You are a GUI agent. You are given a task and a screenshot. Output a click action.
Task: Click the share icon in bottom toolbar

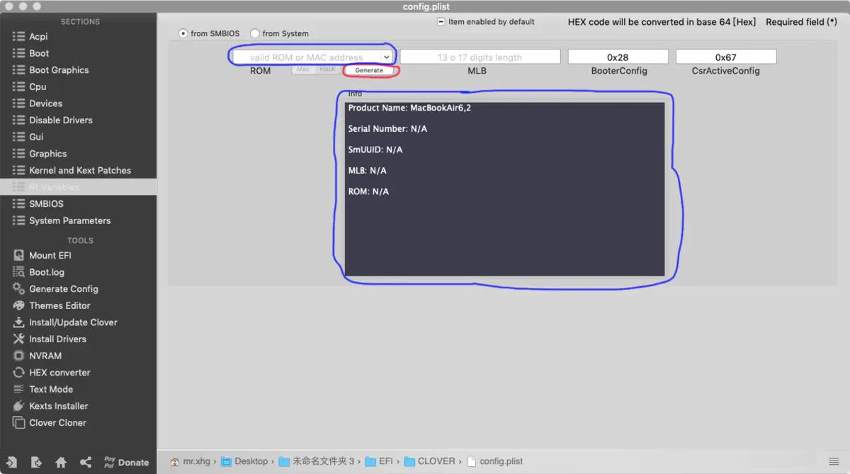(x=86, y=462)
